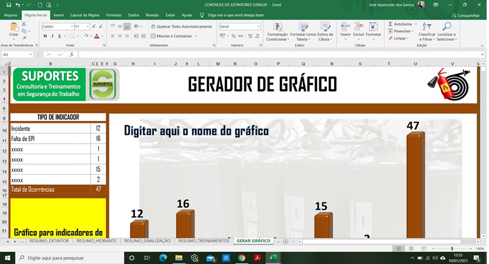489x264 pixels.
Task: Switch to the Inserir ribbon tab
Action: coord(59,15)
